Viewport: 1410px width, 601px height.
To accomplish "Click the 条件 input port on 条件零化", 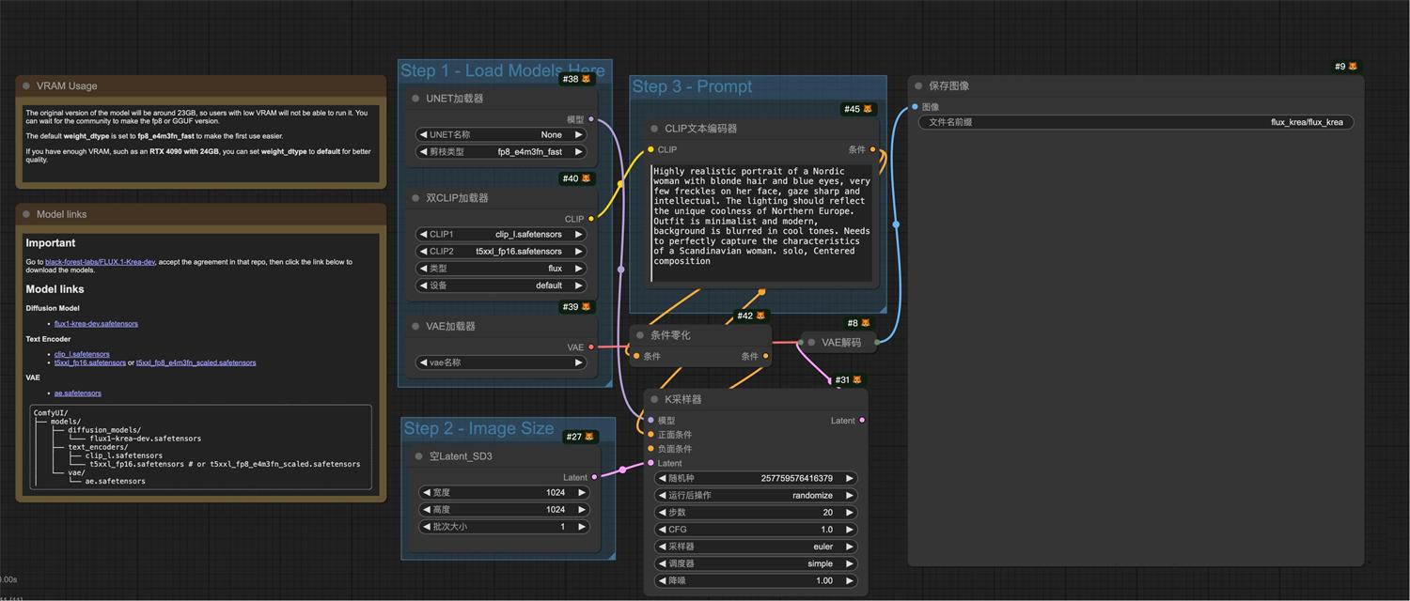I will 636,356.
